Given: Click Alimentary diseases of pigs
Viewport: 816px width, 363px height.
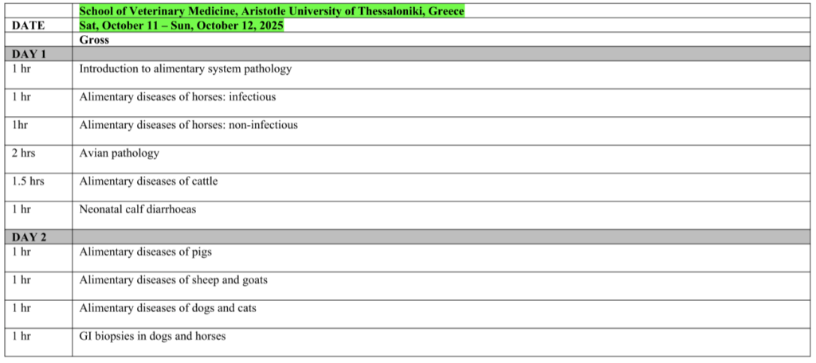Looking at the screenshot, I should (146, 252).
